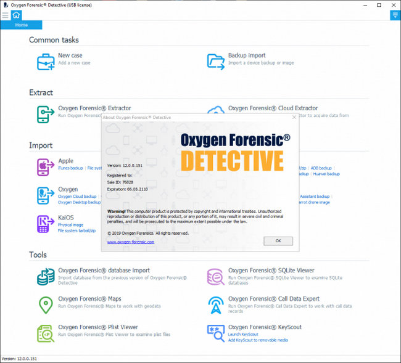
Task: Click the Oxygen import phone icon
Action: (x=46, y=195)
